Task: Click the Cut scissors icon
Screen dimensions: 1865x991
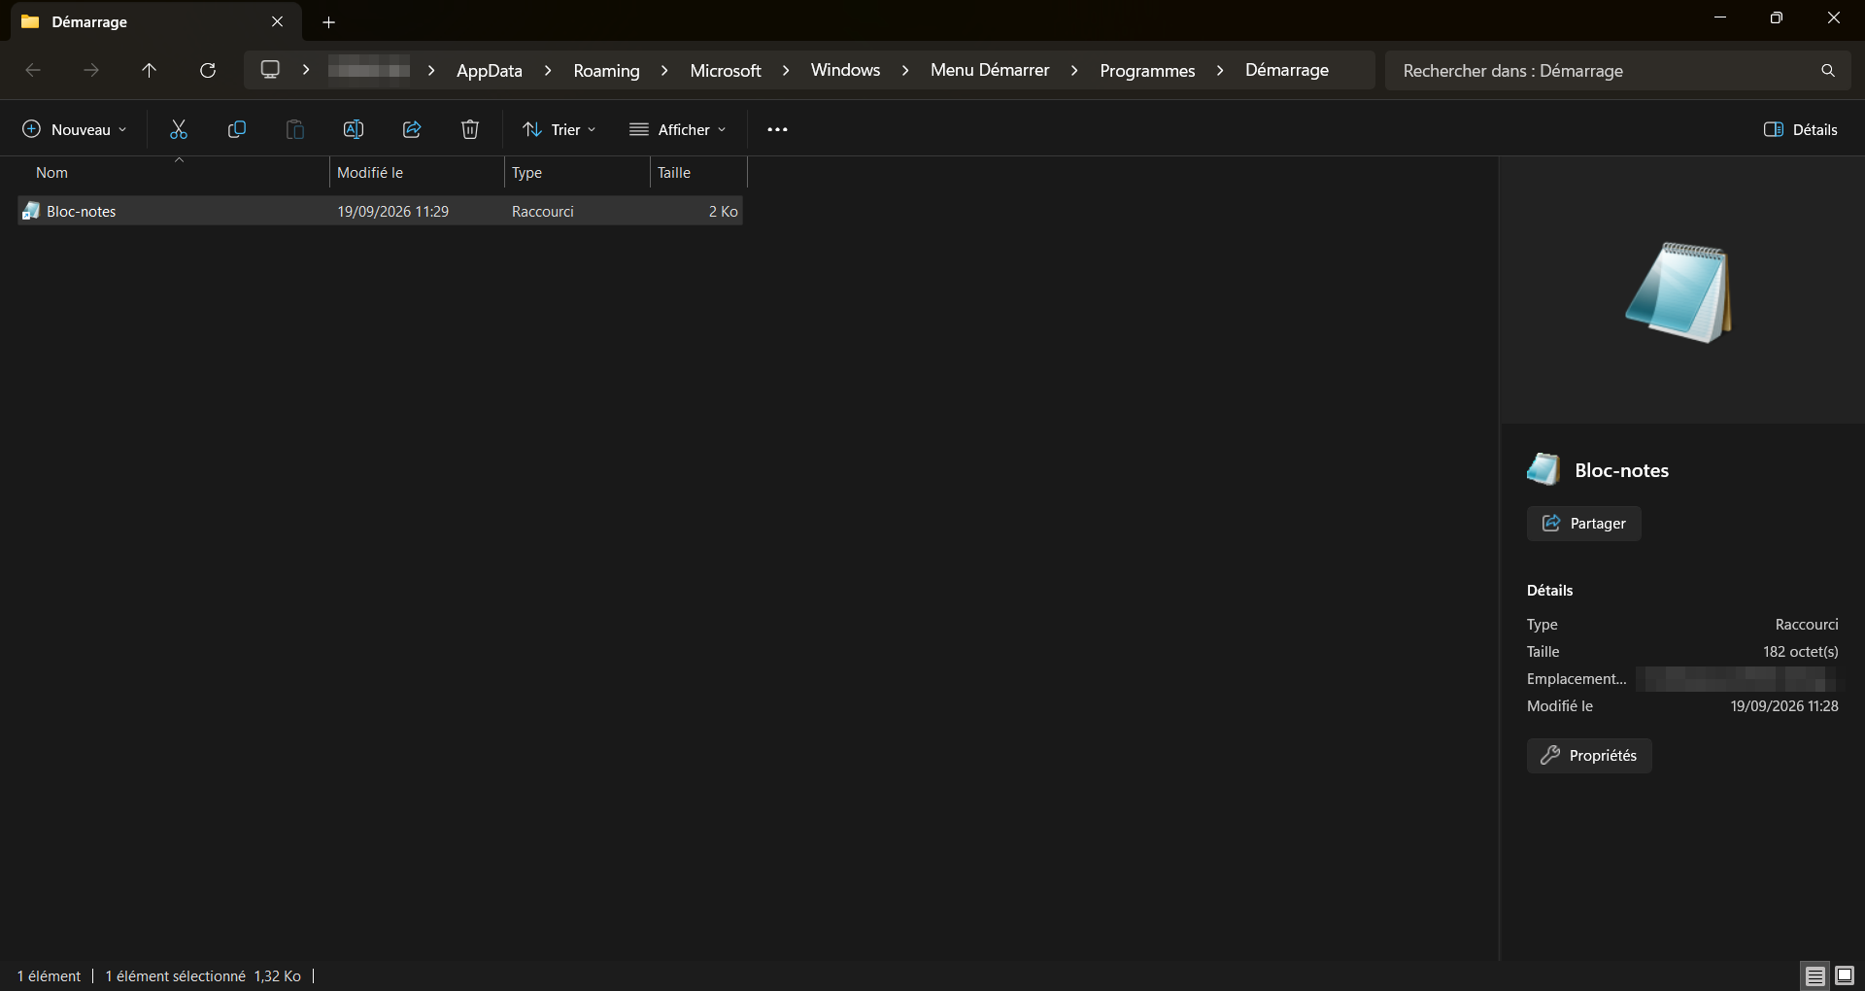Action: 179,129
